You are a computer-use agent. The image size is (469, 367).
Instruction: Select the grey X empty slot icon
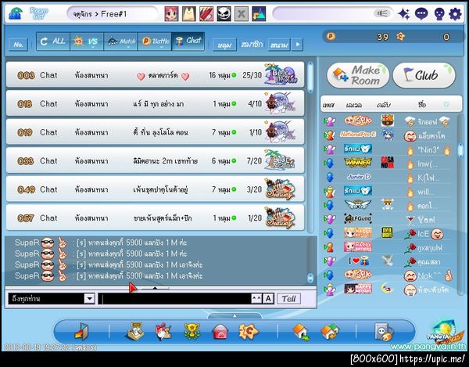tap(241, 14)
